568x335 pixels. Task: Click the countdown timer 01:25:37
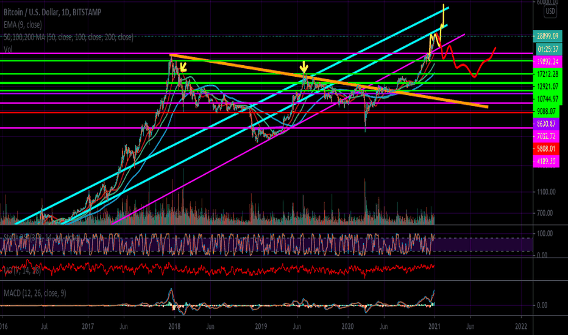click(x=548, y=49)
